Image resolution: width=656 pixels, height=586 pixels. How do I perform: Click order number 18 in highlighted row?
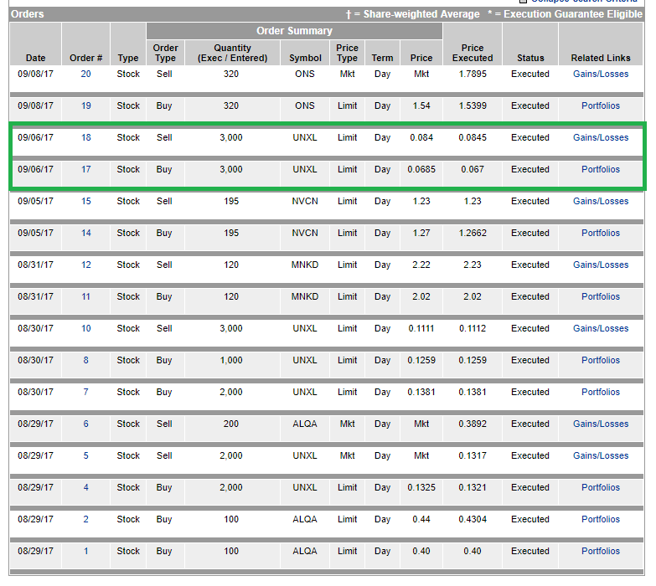(85, 137)
